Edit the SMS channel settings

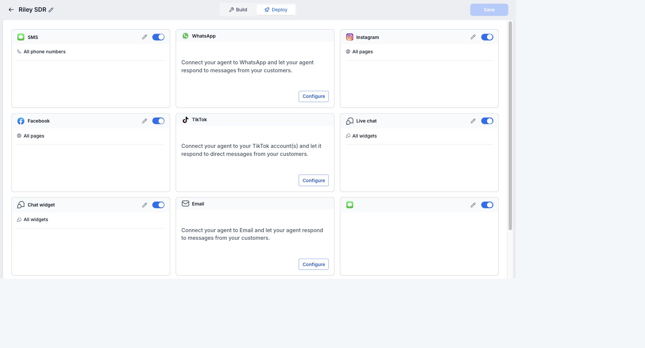tap(144, 37)
